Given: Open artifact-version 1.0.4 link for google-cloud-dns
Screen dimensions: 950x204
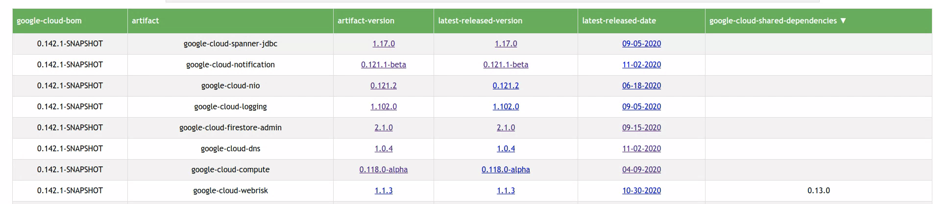Looking at the screenshot, I should (x=384, y=148).
